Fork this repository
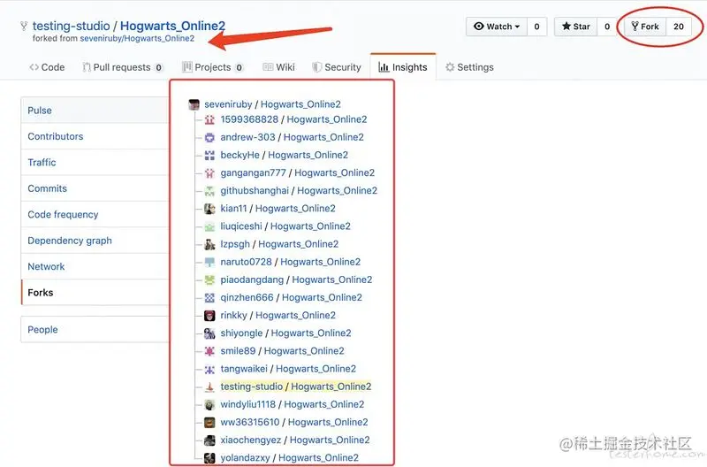Image resolution: width=707 pixels, height=467 pixels. tap(645, 27)
